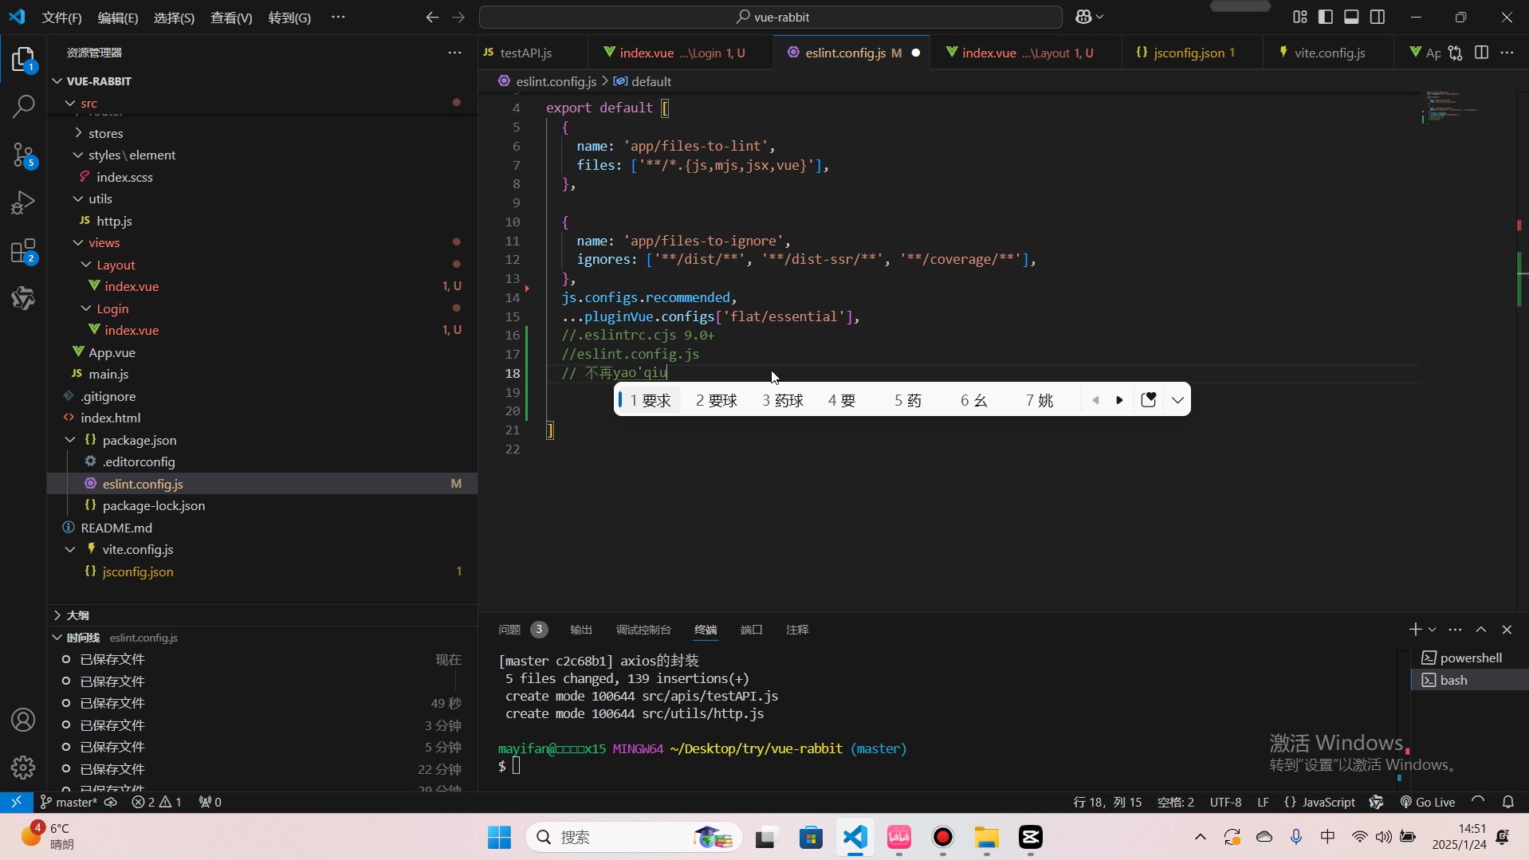1529x860 pixels.
Task: Go forward with the right arrow navigation
Action: tap(458, 17)
